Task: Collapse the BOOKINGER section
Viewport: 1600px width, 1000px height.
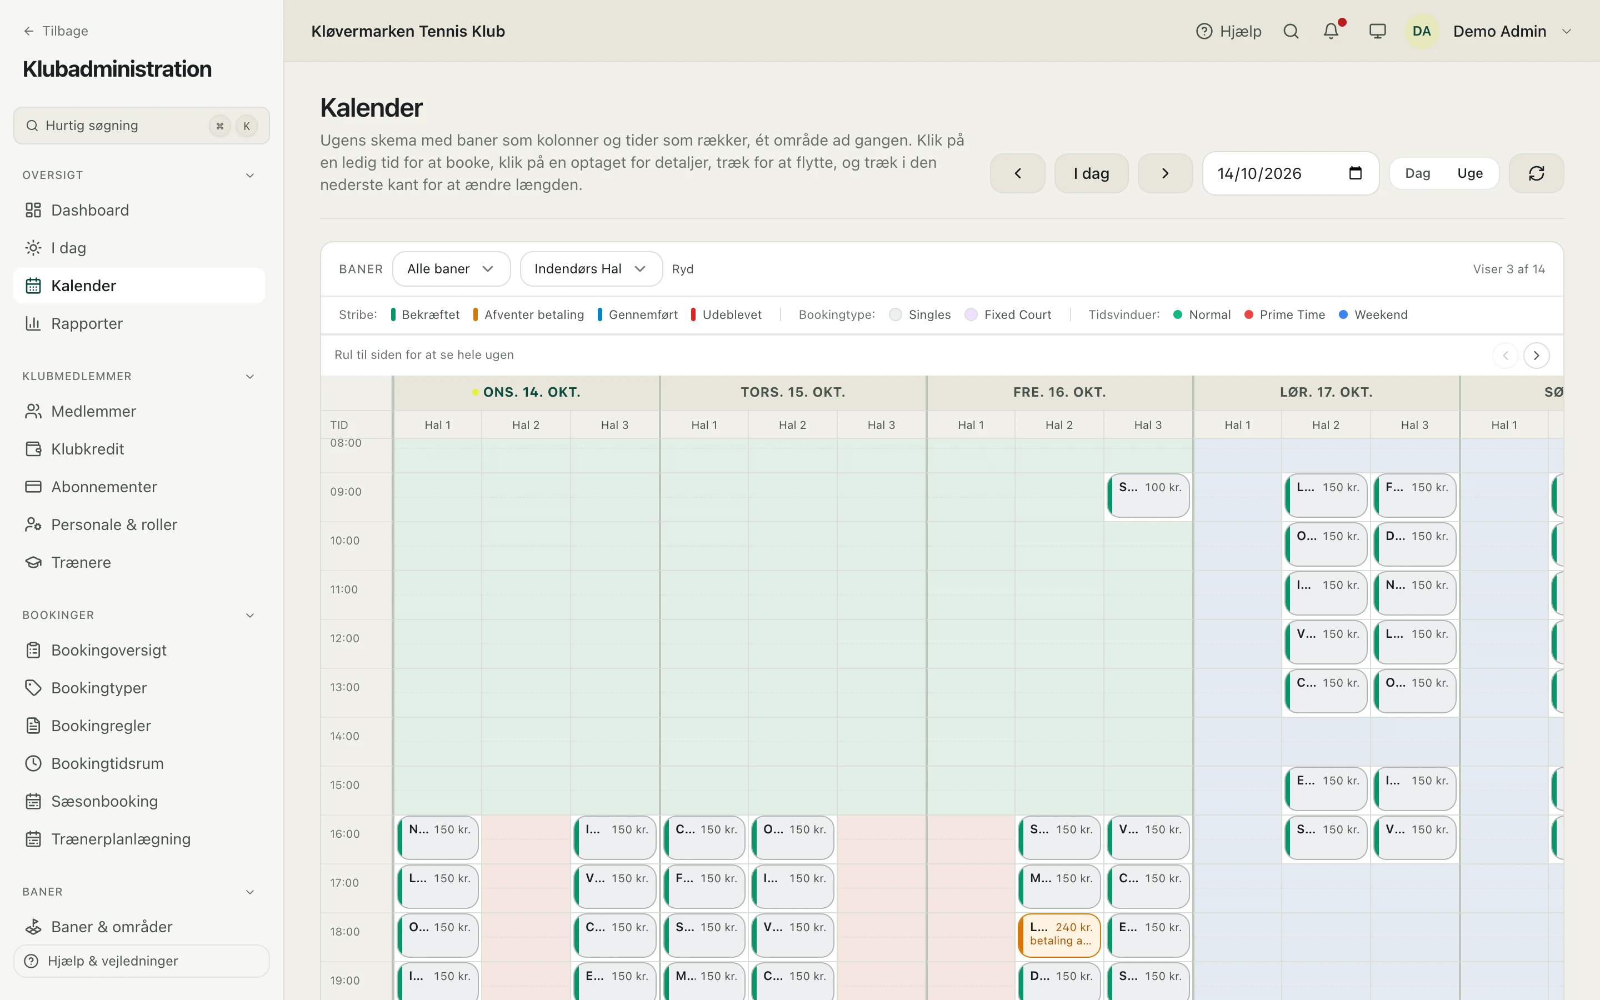Action: click(250, 615)
